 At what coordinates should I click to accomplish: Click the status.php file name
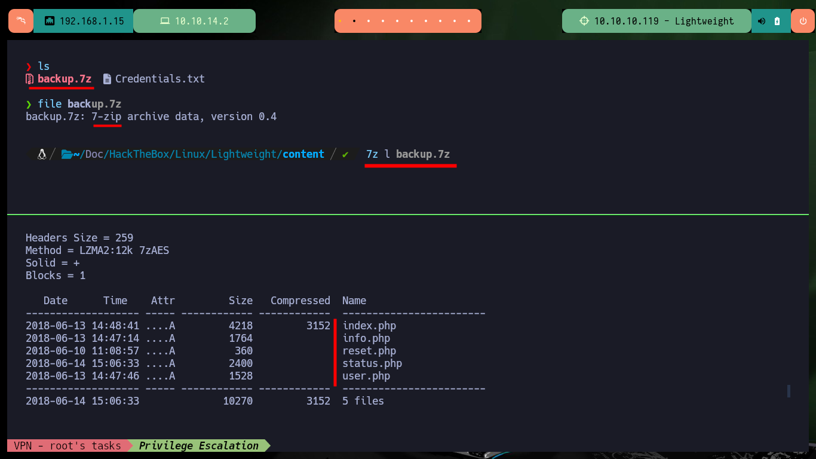tap(372, 363)
